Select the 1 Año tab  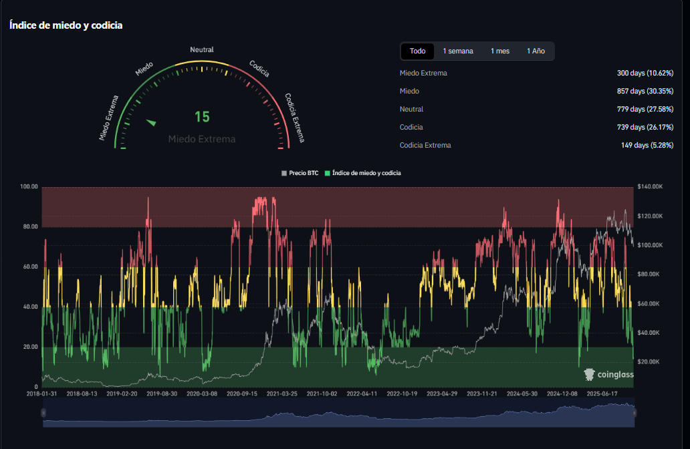point(536,51)
